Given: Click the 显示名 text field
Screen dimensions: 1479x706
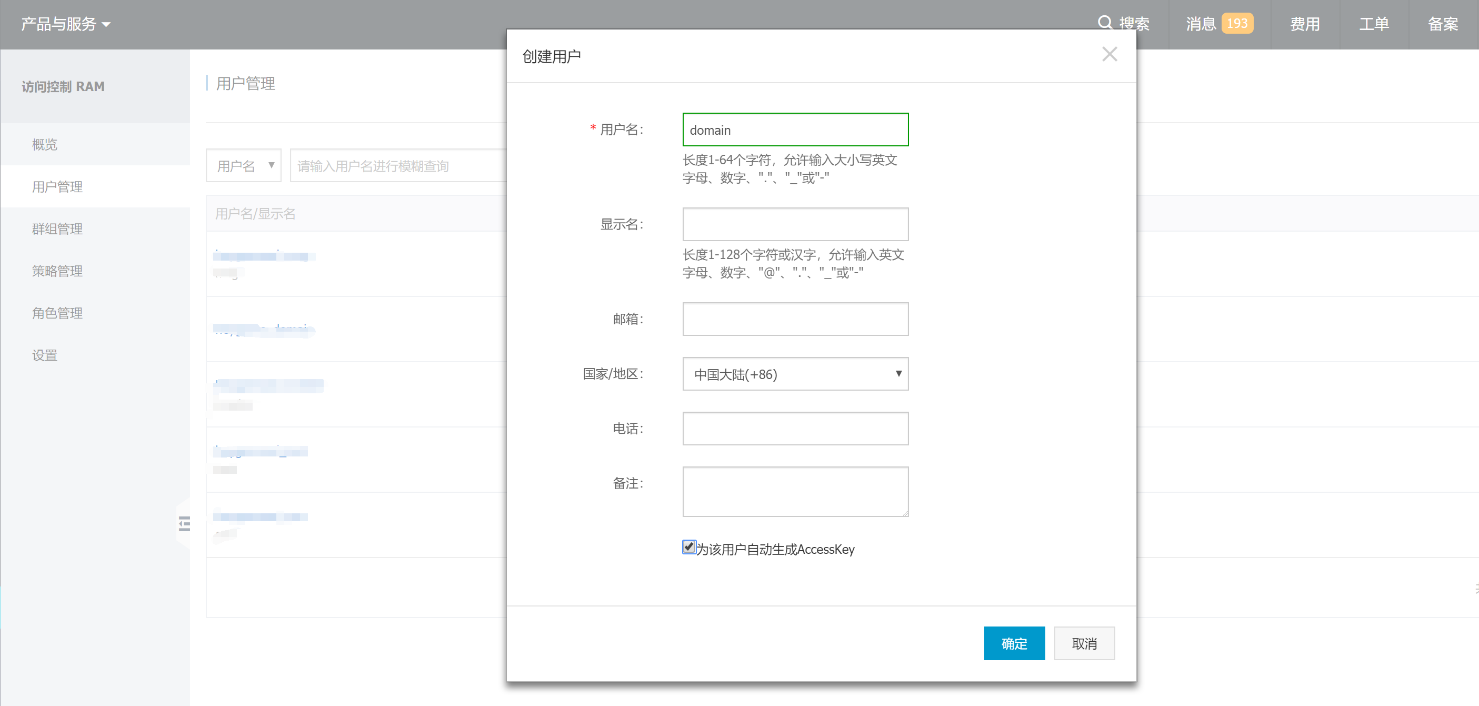Looking at the screenshot, I should (x=795, y=225).
